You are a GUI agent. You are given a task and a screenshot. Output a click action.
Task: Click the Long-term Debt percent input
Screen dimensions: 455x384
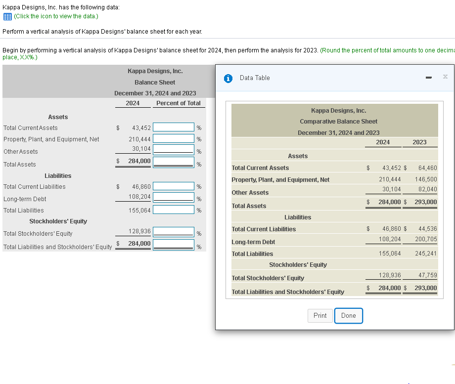pyautogui.click(x=174, y=197)
